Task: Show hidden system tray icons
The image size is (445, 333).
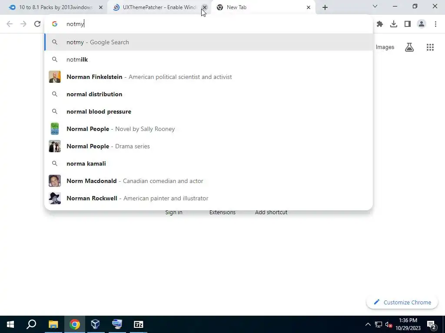Action: click(x=368, y=324)
